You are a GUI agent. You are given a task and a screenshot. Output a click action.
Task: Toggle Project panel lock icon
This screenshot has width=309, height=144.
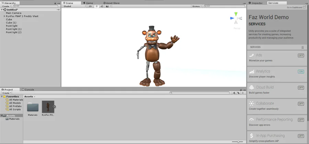coord(241,90)
